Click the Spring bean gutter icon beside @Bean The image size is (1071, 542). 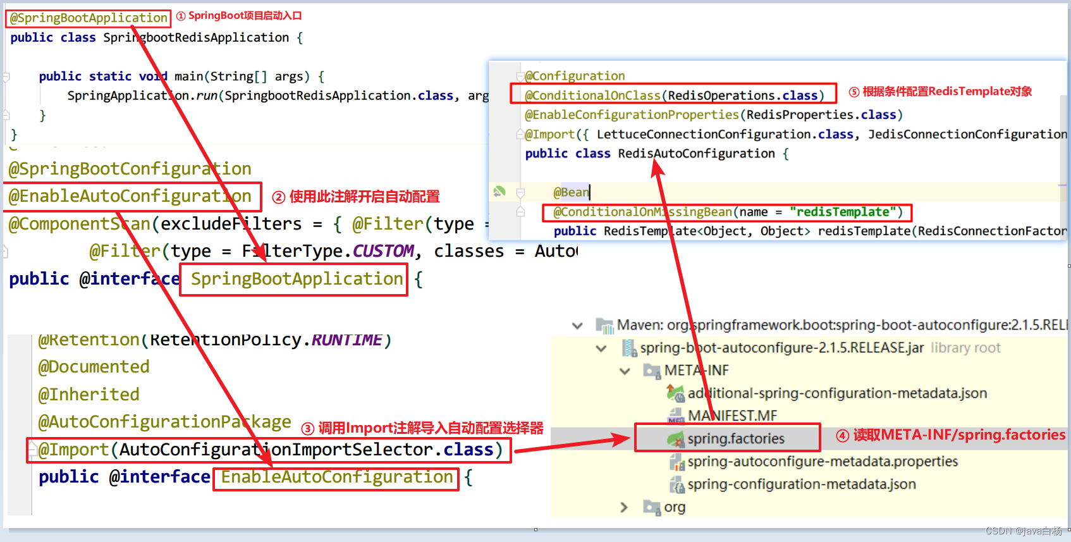pos(499,191)
